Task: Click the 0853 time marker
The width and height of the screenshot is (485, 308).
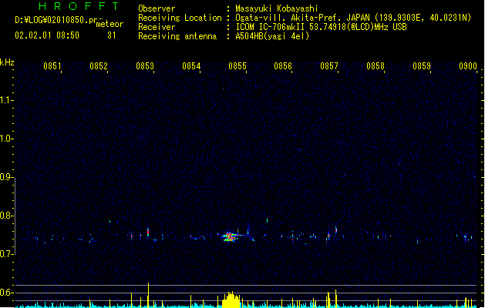Action: (145, 66)
